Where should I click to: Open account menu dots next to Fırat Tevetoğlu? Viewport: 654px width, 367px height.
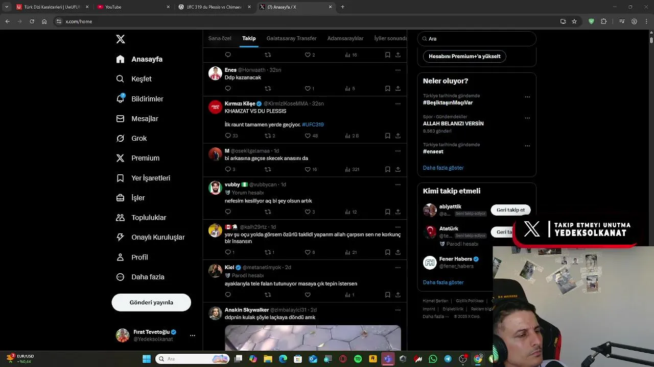[193, 335]
